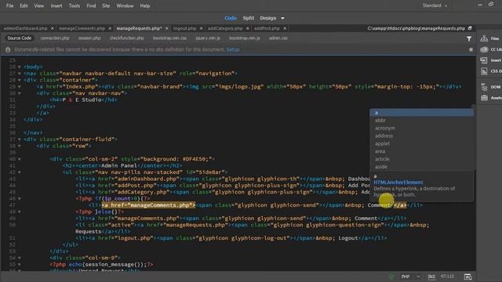Image resolution: width=502 pixels, height=282 pixels.
Task: Open the CC Libraries panel icon
Action: click(484, 49)
